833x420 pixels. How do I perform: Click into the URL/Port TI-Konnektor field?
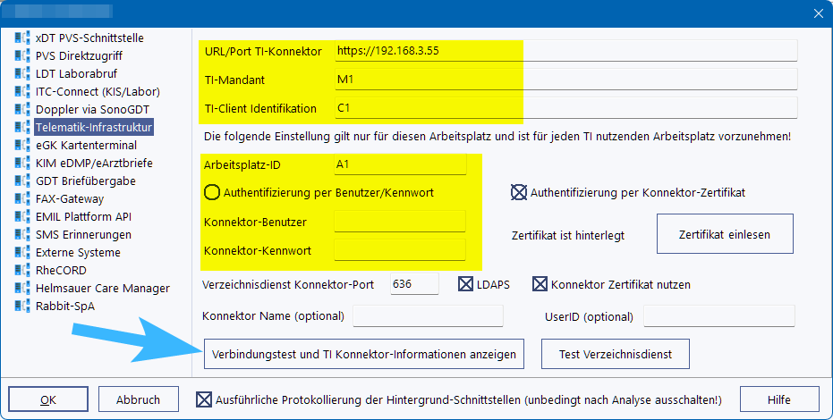(x=564, y=51)
